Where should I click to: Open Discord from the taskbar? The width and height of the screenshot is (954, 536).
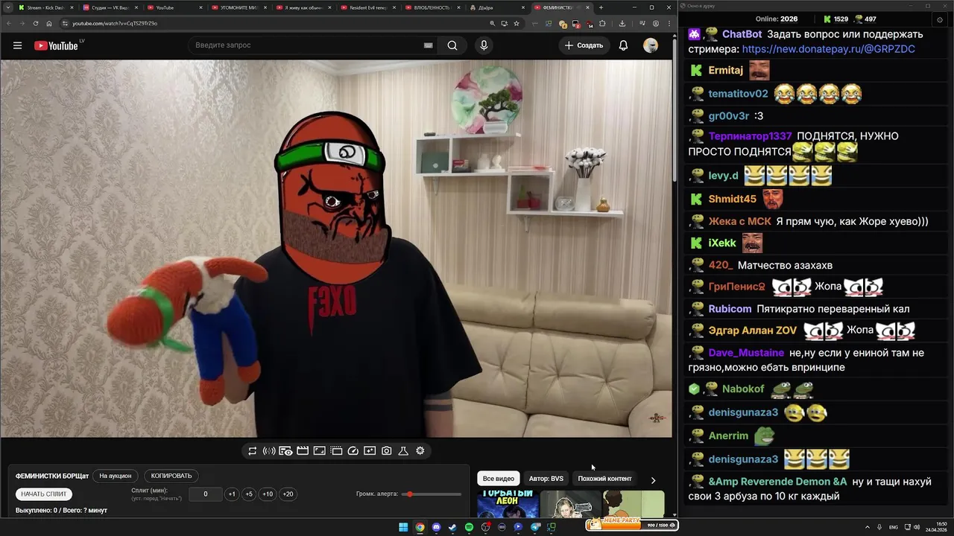pyautogui.click(x=436, y=527)
